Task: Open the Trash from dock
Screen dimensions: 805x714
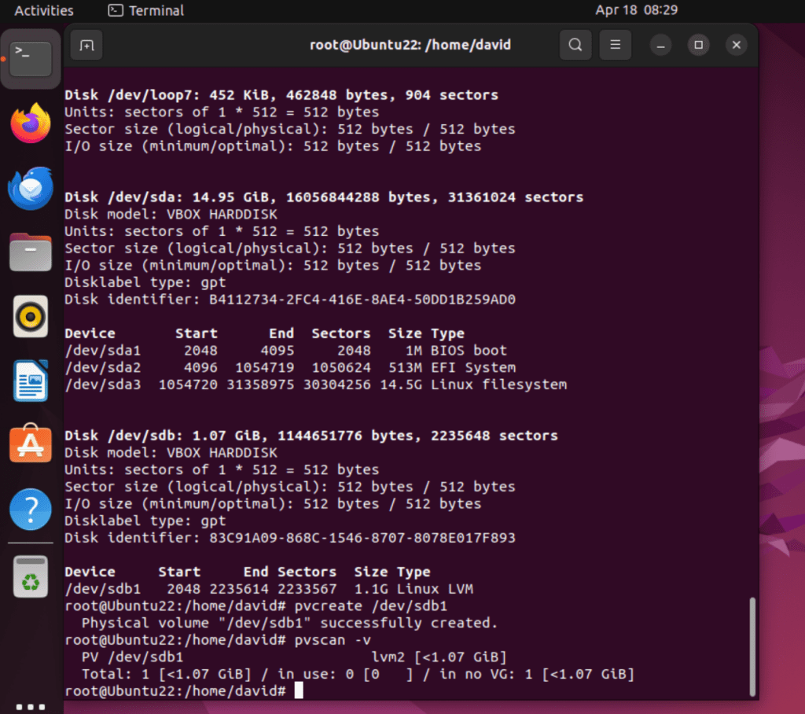Action: click(31, 576)
